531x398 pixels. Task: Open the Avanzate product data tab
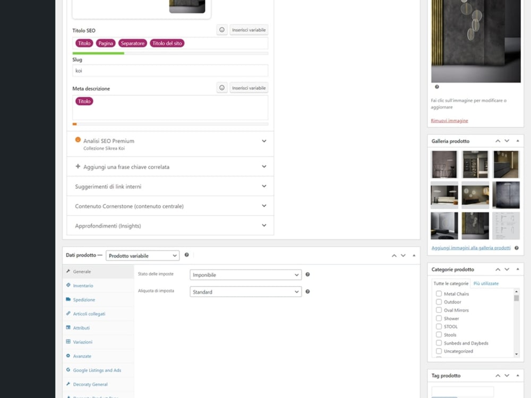(98, 356)
